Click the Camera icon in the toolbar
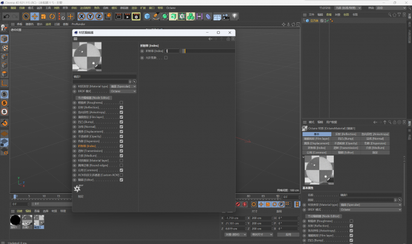 pos(226,16)
